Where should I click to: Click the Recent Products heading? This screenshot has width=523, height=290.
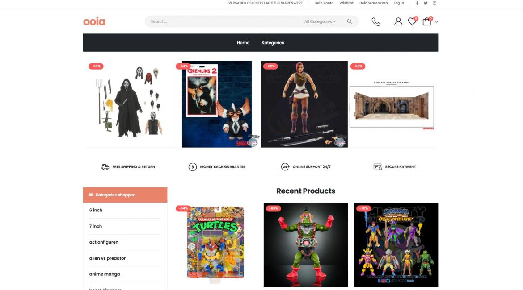[x=305, y=191]
